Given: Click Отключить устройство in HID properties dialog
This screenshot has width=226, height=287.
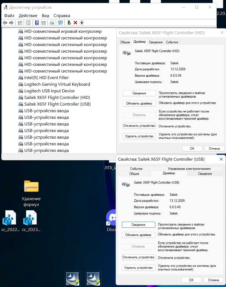Looking at the screenshot, I should click(139, 126).
